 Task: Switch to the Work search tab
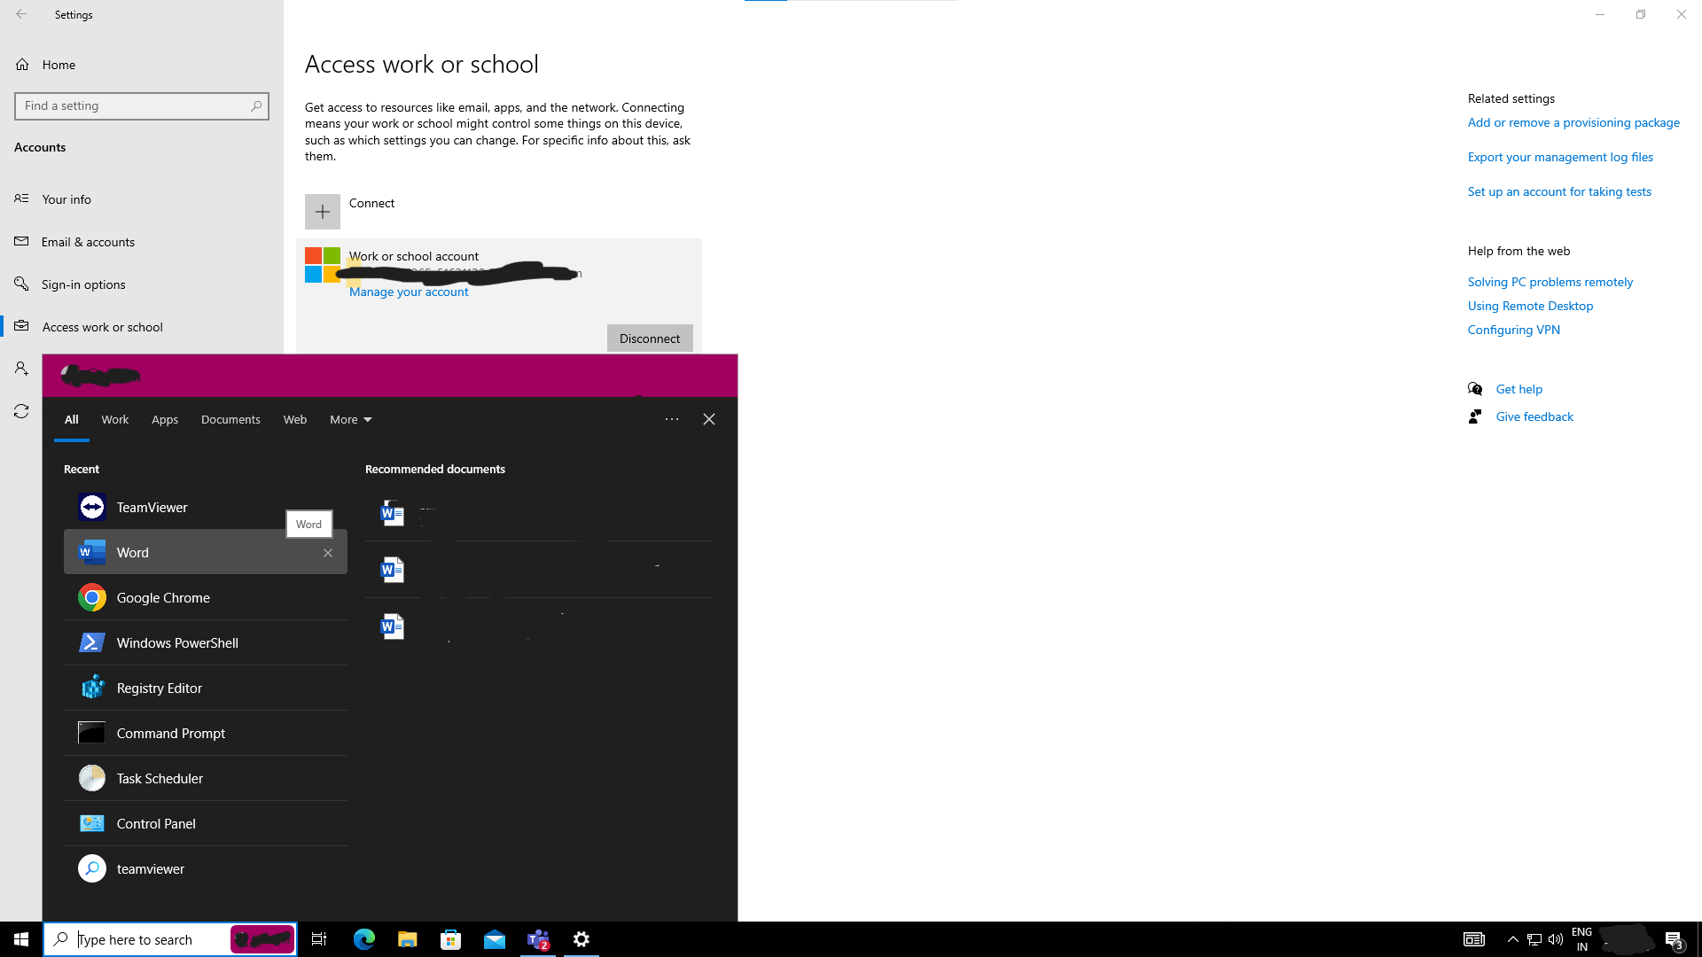115,419
